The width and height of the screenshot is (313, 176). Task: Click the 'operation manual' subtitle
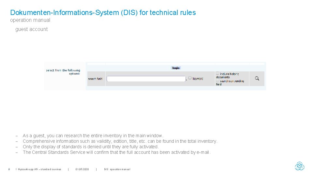click(30, 20)
